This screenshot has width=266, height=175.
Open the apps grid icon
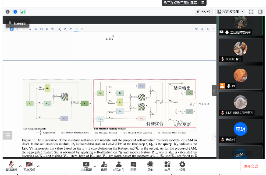click(167, 165)
